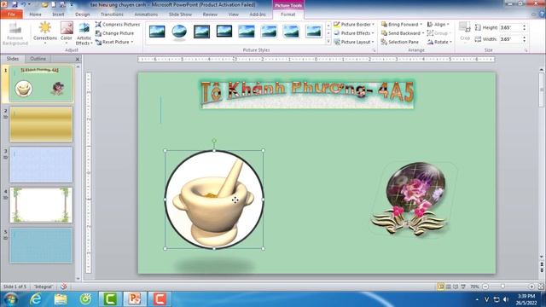The height and width of the screenshot is (307, 546).
Task: Open the Windows Start menu
Action: click(x=10, y=299)
